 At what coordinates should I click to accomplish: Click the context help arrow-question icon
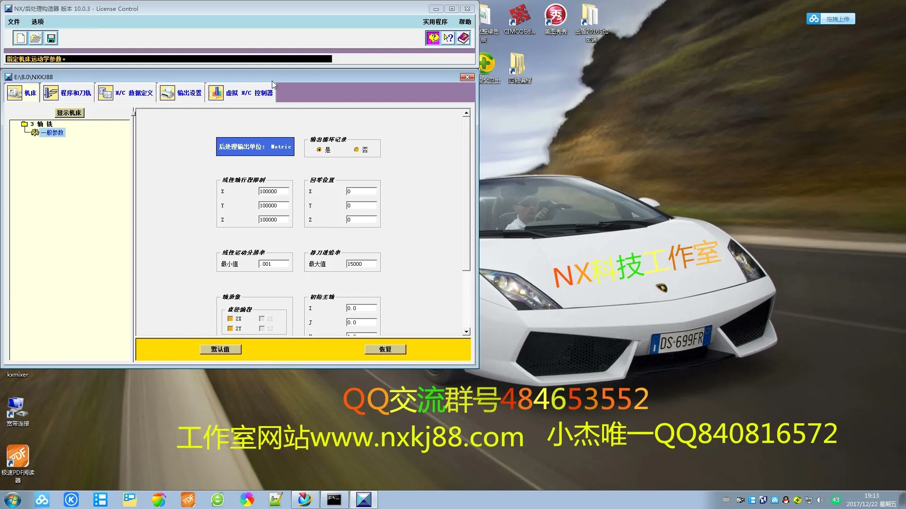[448, 38]
